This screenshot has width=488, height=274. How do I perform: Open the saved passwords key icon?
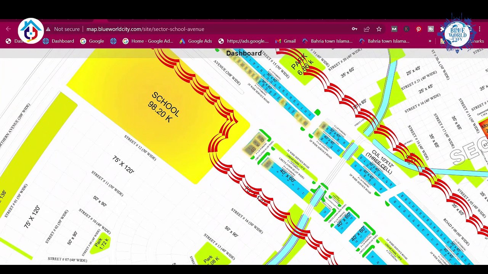click(355, 29)
